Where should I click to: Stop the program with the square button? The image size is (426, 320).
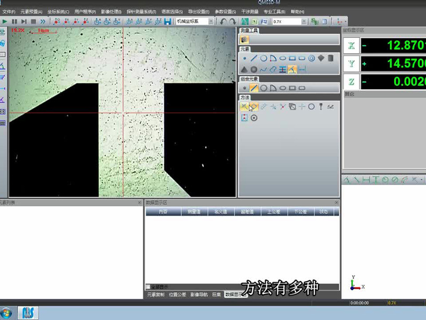tap(34, 21)
